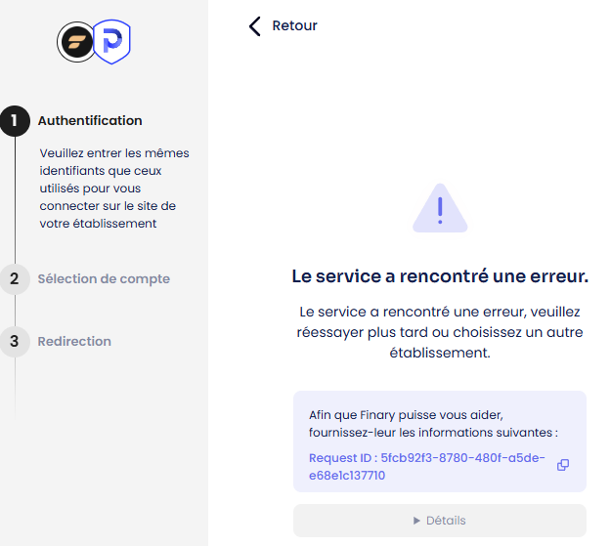Select step 3 numbered circle
This screenshot has height=546, width=611.
click(x=15, y=342)
